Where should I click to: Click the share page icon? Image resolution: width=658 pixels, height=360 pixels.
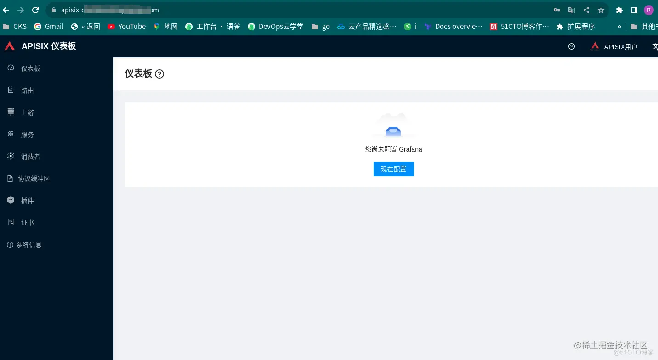586,10
